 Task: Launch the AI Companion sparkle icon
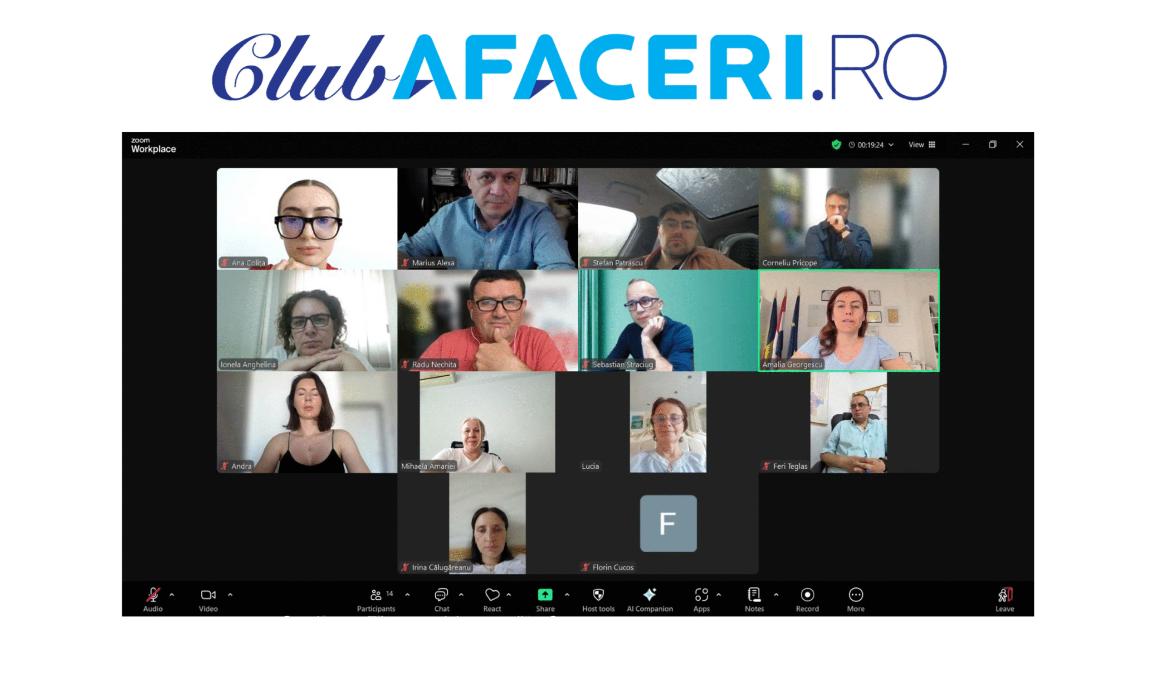click(x=650, y=594)
